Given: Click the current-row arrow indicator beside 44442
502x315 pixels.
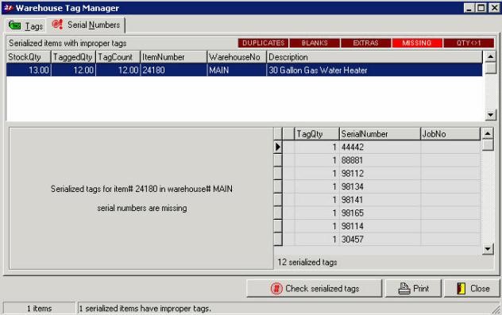Looking at the screenshot, I should click(x=278, y=147).
